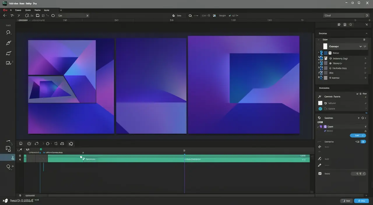Click the gray pill toggle group in bottom right panel
The width and height of the screenshot is (373, 205).
358,174
